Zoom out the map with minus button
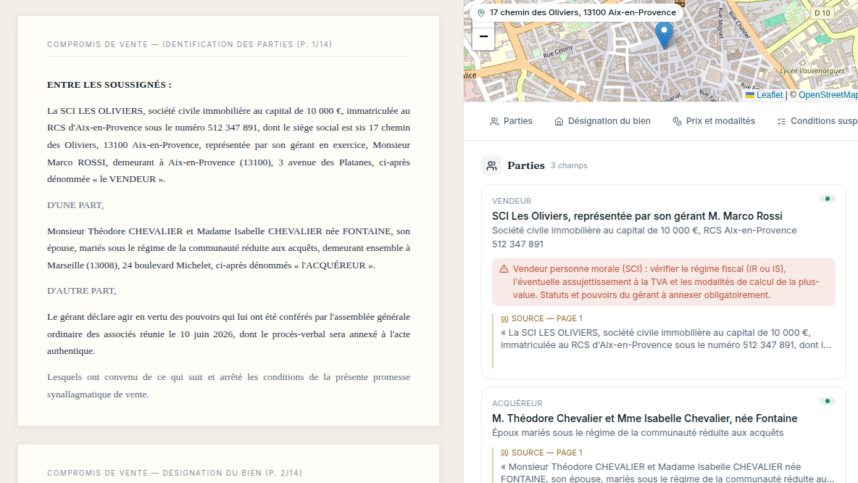This screenshot has height=483, width=858. point(483,37)
